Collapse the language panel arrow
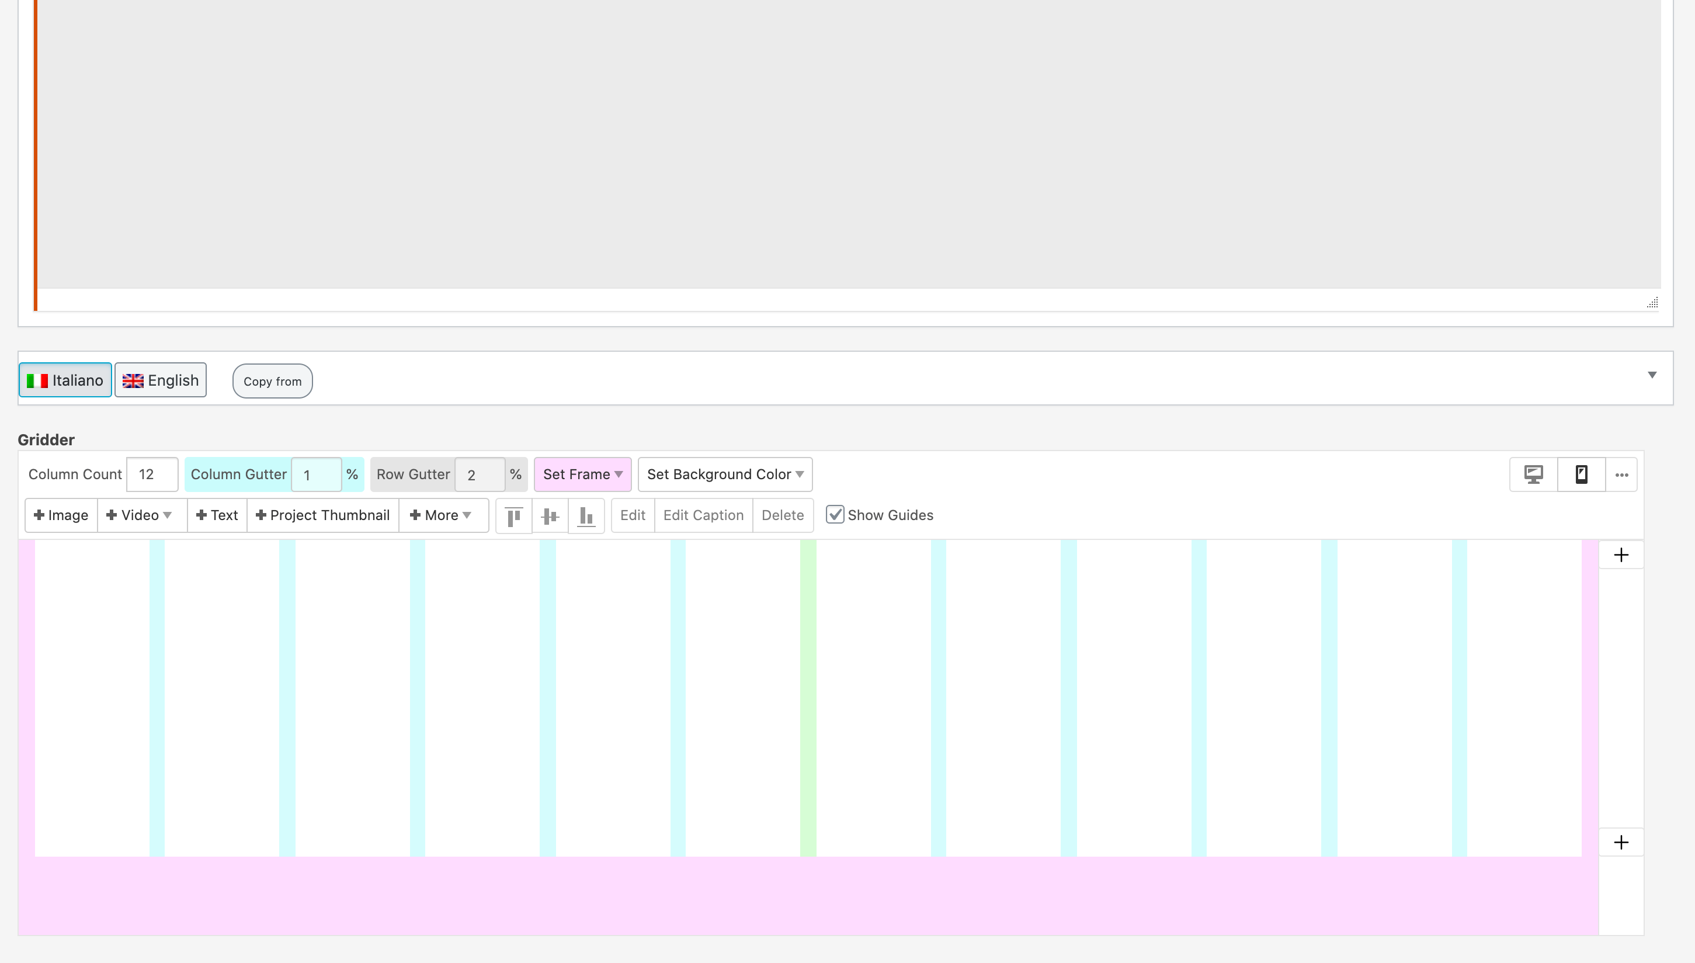 1651,375
